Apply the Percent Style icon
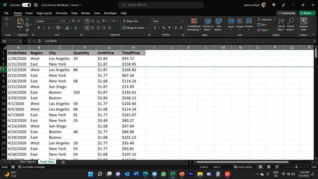318x179 pixels. click(x=163, y=28)
